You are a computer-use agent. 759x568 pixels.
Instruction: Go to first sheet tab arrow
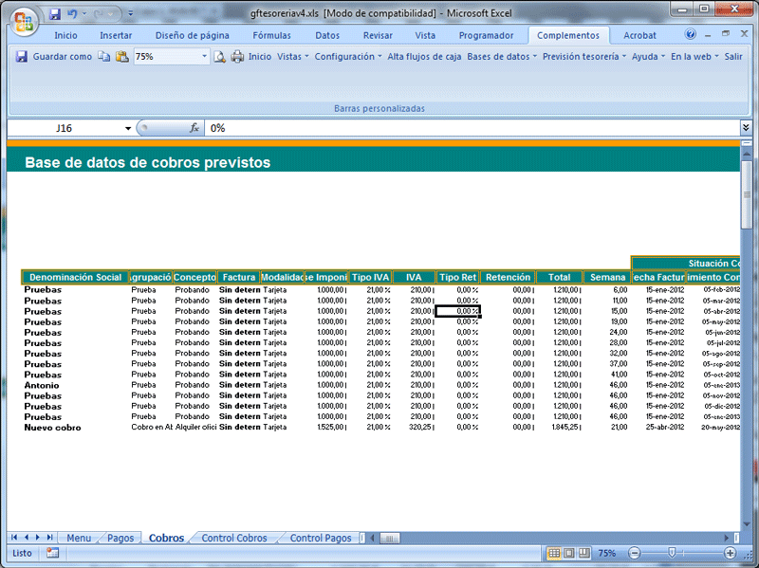tap(14, 537)
